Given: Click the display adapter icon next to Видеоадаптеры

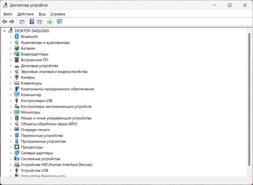Looking at the screenshot, I should pos(17,54).
